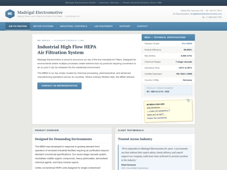Click the yellow sticky note
Viewport: 227px width, 170px height.
(168, 111)
